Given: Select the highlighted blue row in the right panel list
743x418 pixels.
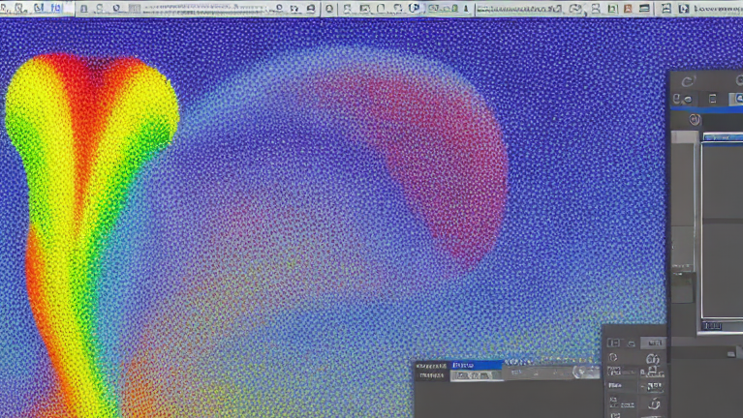Looking at the screenshot, I should (721, 138).
